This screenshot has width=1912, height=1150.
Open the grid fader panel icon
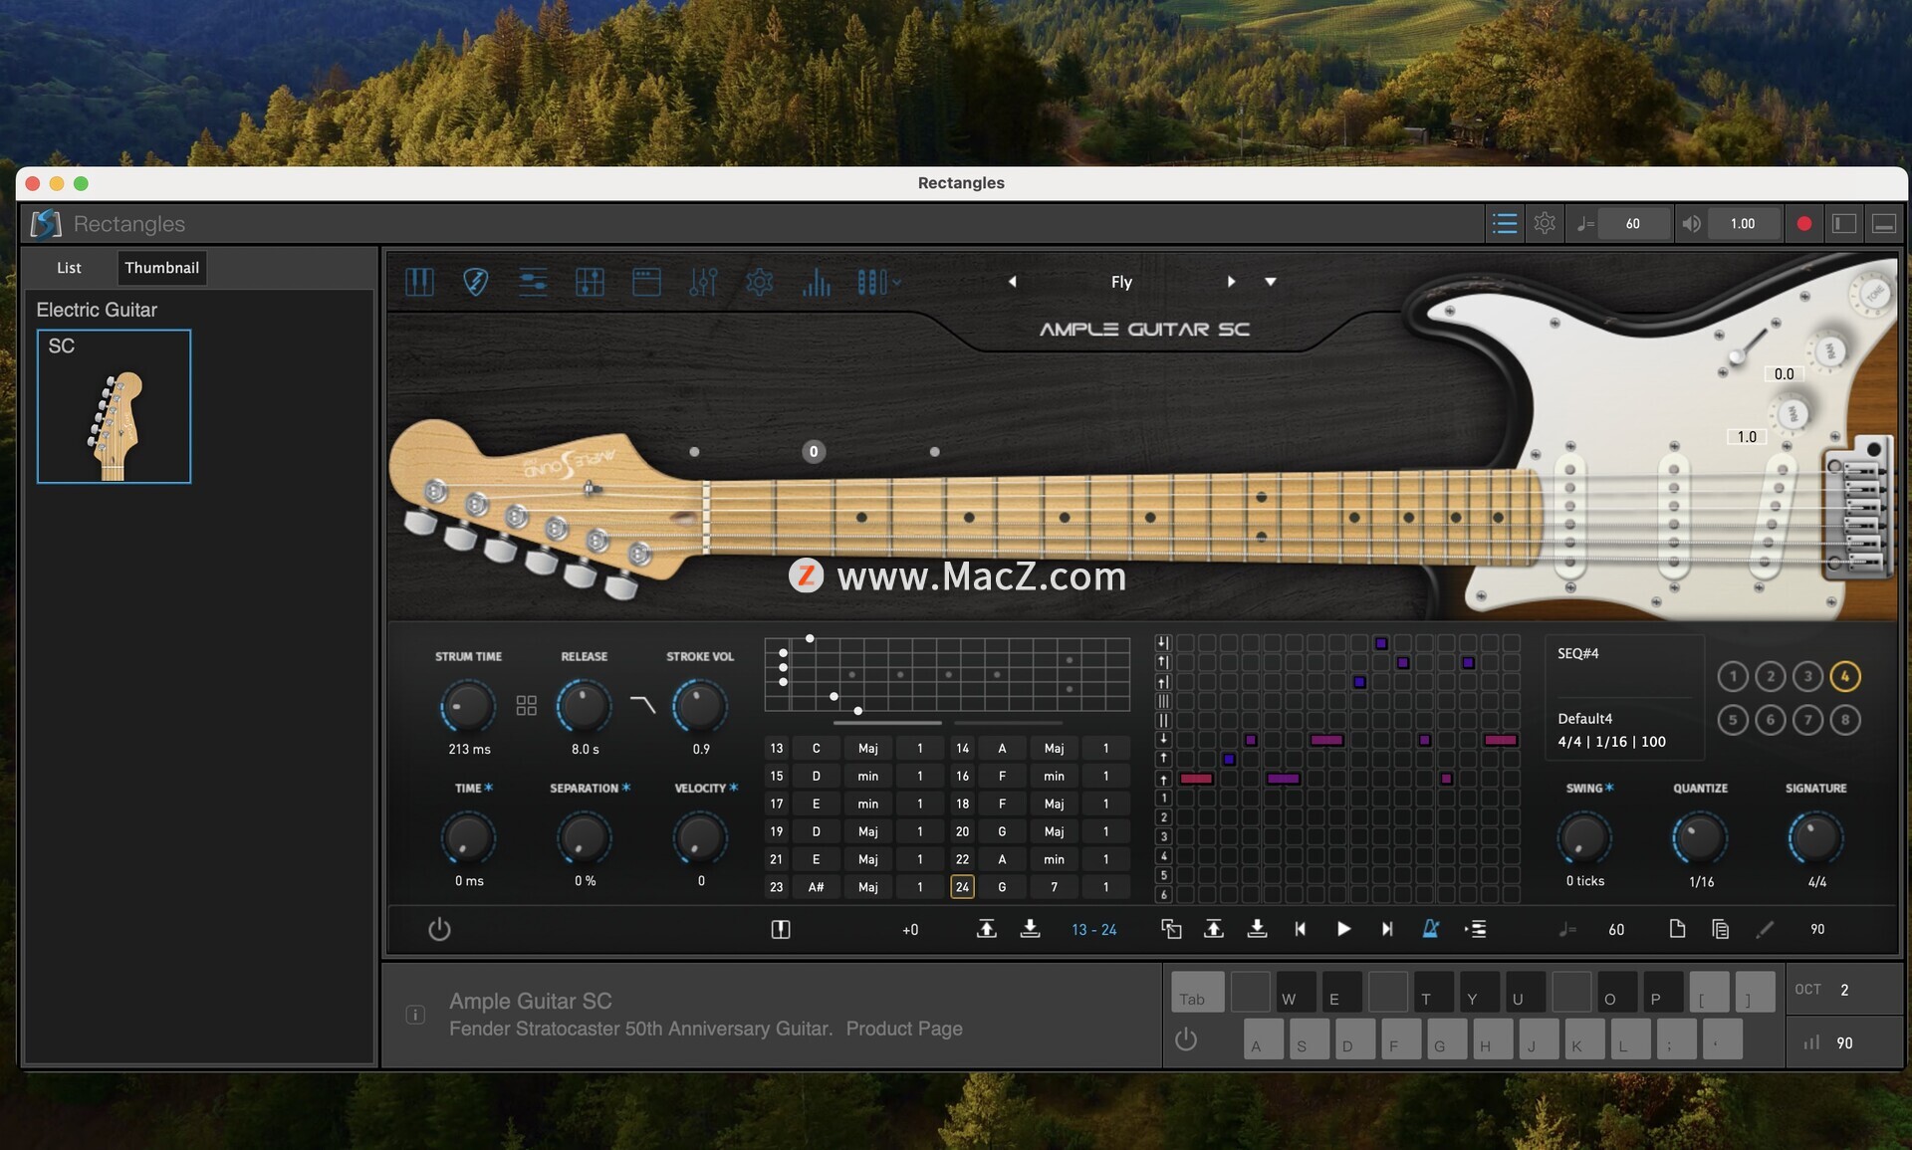tap(590, 283)
